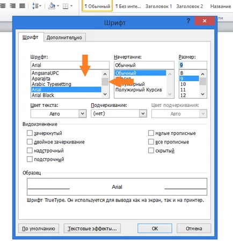This screenshot has height=245, width=233.
Task: Enable the подстрочный checkbox
Action: (x=30, y=159)
